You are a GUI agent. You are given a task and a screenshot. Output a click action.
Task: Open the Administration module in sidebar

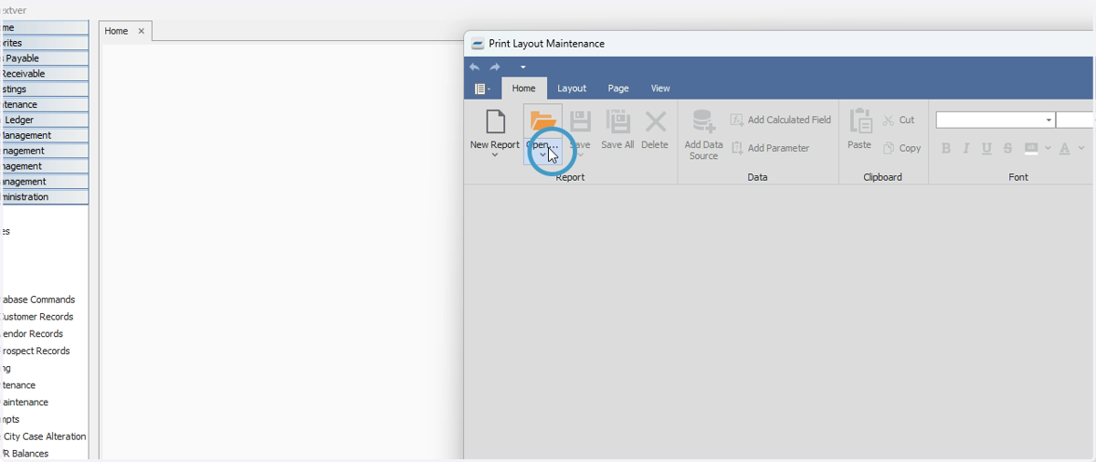click(44, 197)
